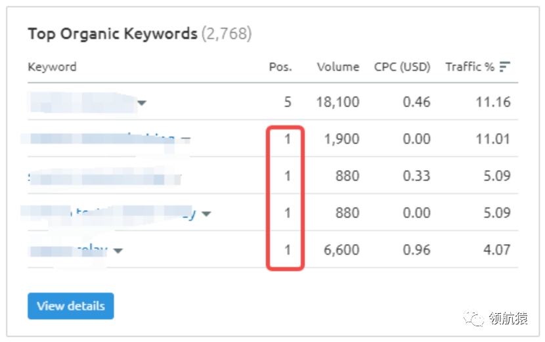Open dropdown arrow of the 6,600 volume keyword
The height and width of the screenshot is (342, 545).
coord(118,250)
